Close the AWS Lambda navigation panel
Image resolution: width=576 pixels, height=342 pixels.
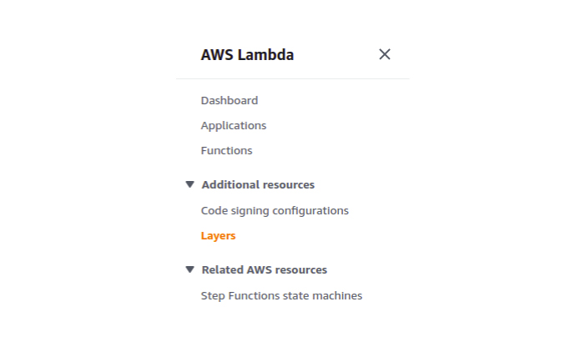[385, 54]
